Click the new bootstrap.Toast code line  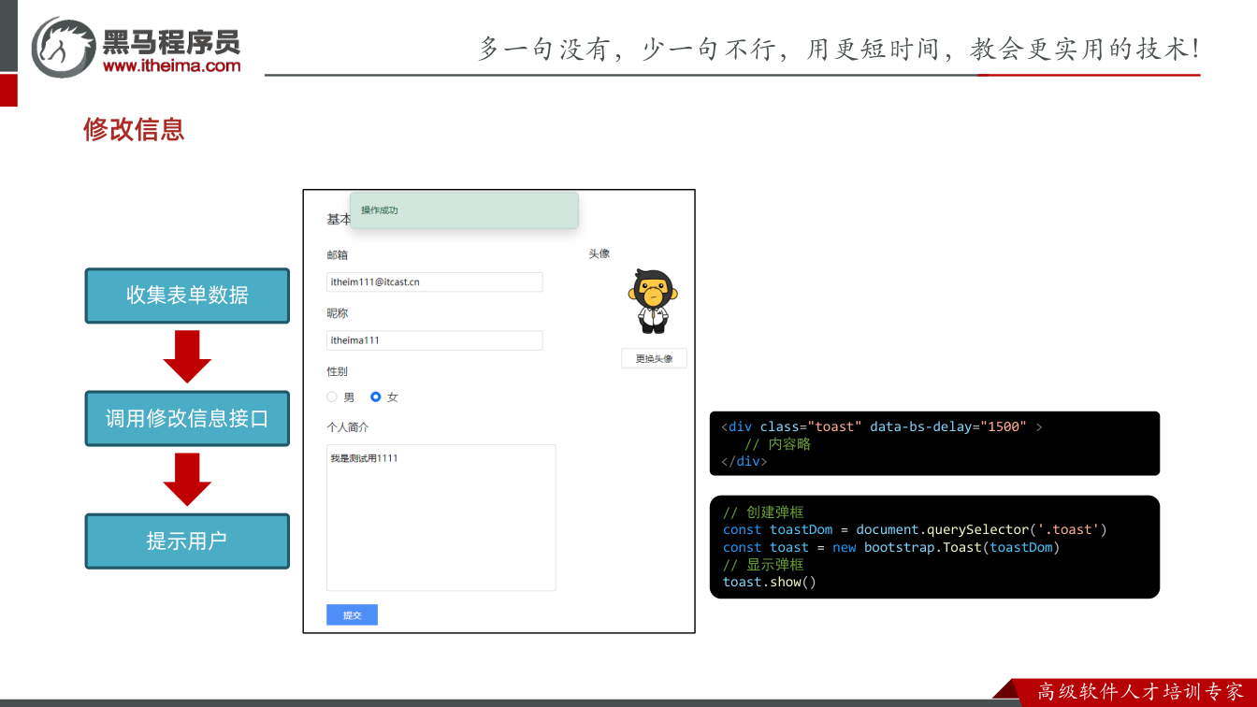tap(891, 547)
